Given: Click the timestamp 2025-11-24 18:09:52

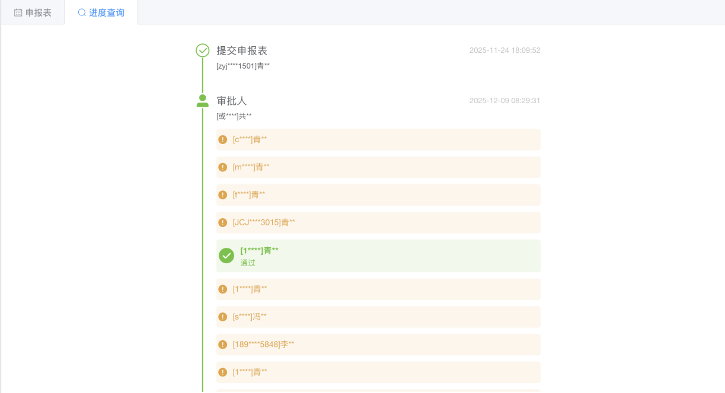Looking at the screenshot, I should coord(504,50).
